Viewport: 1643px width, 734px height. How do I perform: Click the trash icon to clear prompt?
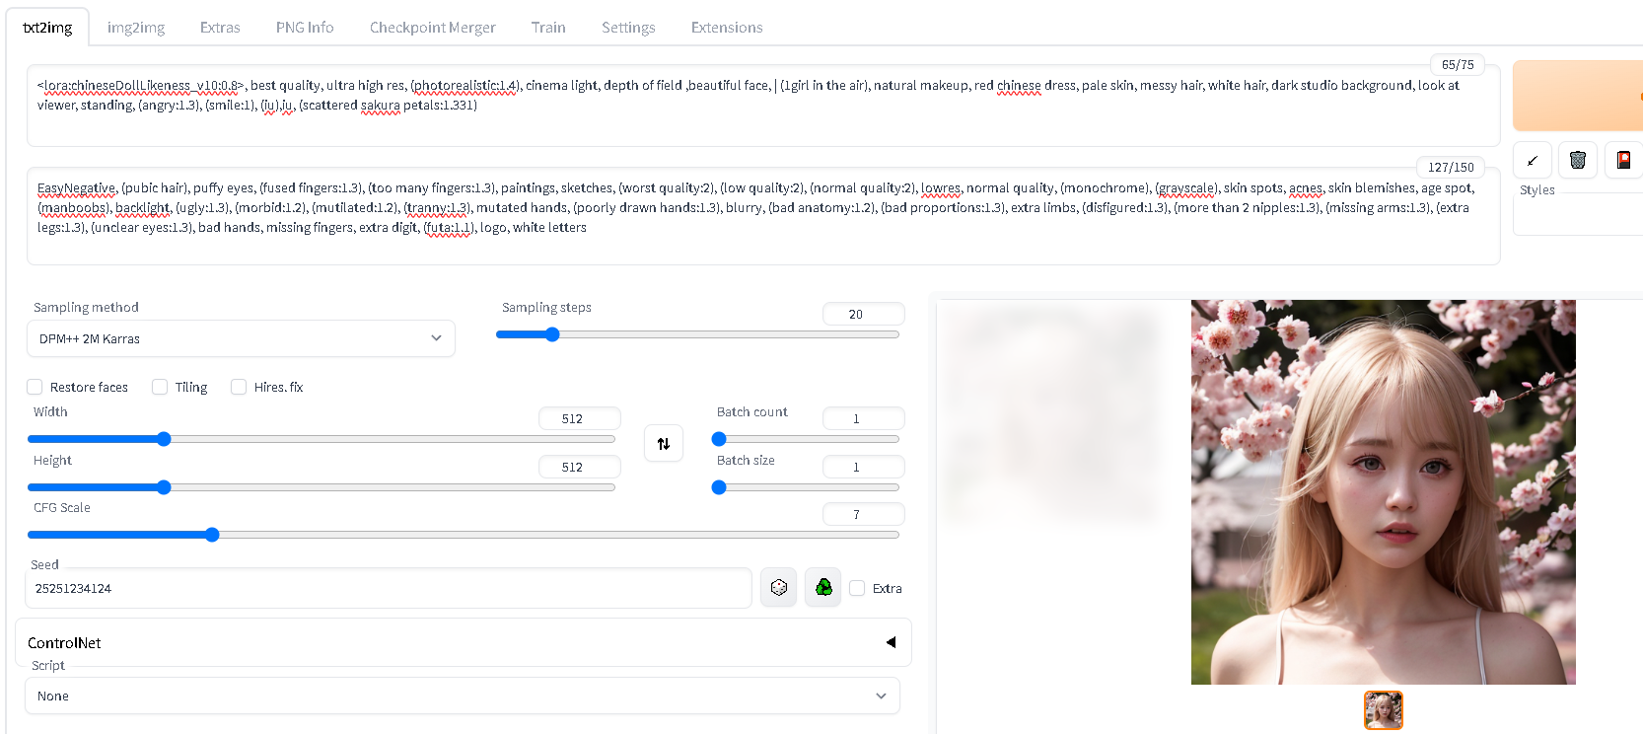point(1578,160)
